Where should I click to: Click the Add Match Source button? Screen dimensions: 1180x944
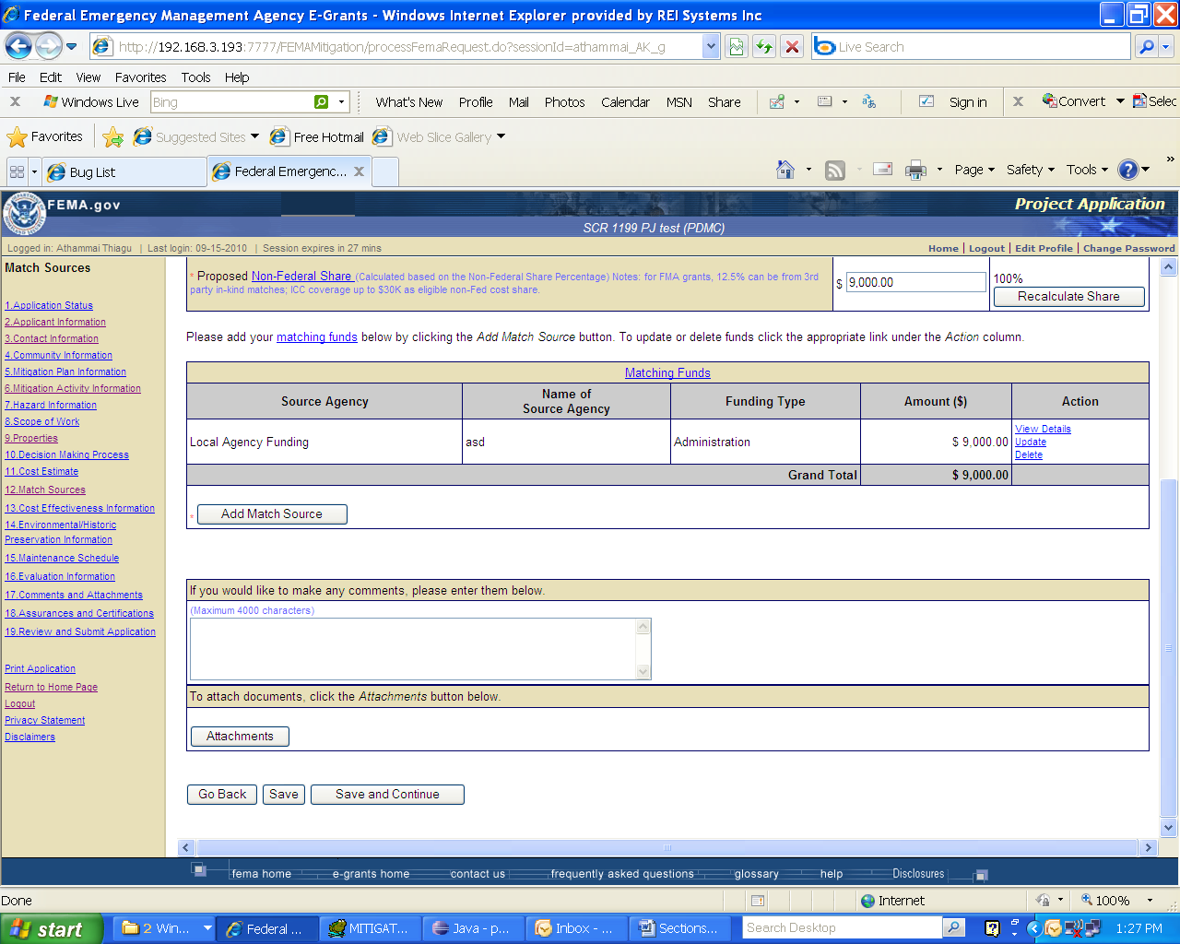click(272, 514)
